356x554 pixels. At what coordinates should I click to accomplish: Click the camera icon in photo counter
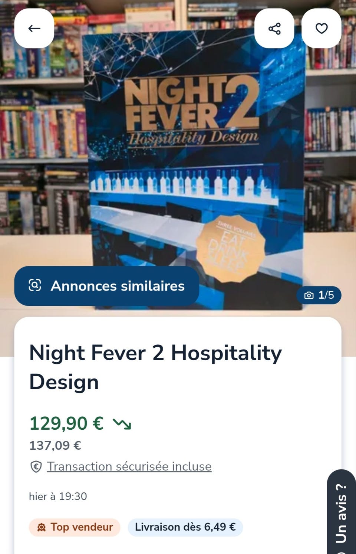[309, 295]
